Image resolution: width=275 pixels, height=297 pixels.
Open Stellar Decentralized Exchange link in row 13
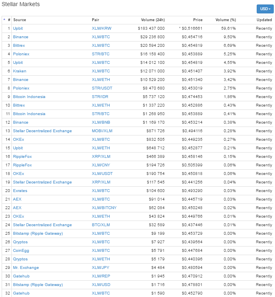42,131
